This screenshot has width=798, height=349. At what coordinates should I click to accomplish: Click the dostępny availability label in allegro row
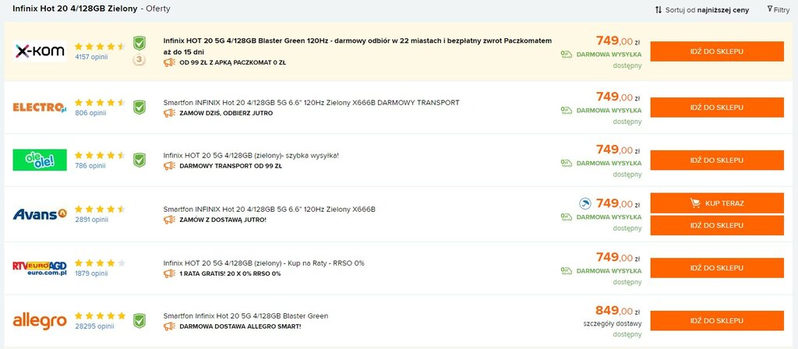coord(627,335)
